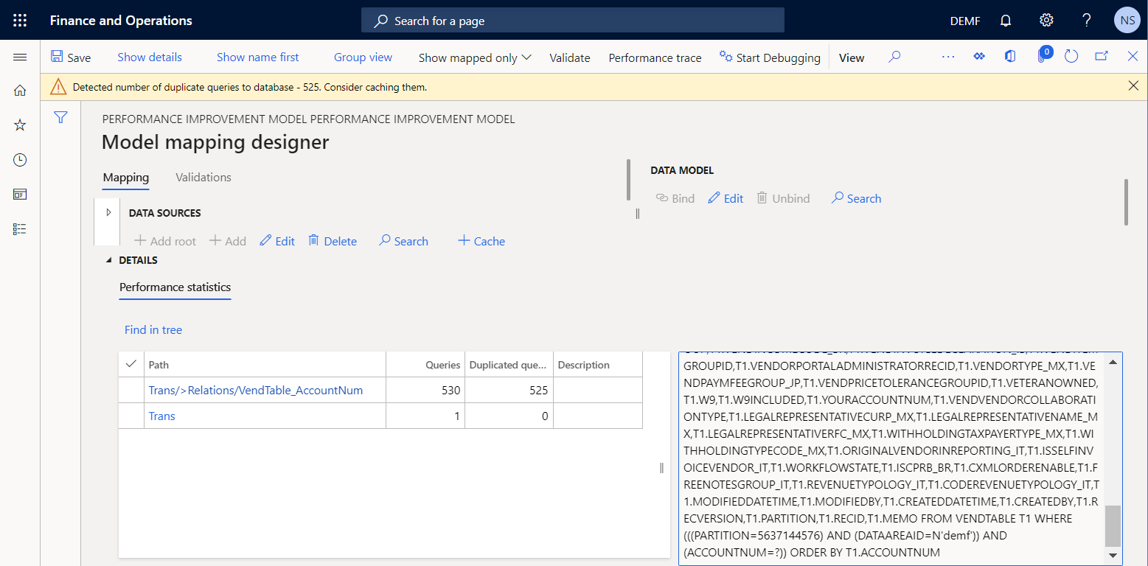Viewport: 1148px width, 566px height.
Task: Click the filter funnel icon
Action: (61, 117)
